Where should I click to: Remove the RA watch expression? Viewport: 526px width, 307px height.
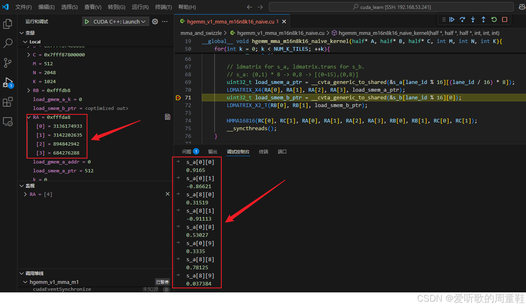(168, 194)
